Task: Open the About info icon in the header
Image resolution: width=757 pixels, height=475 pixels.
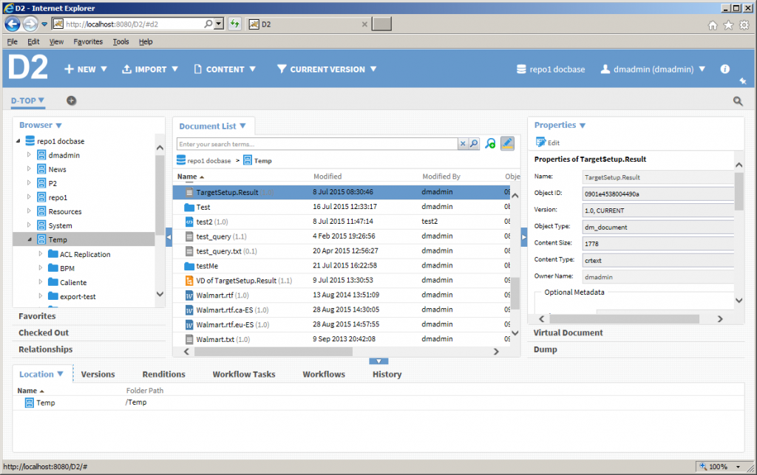Action: 724,69
